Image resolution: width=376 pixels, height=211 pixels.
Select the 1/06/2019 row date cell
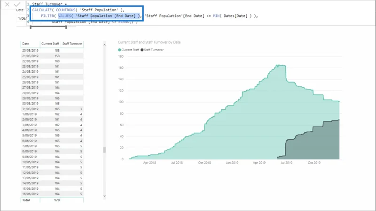(30, 114)
